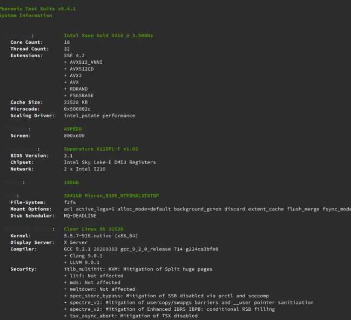
Task: Click the screen resolution '800x600'
Action: click(74, 135)
